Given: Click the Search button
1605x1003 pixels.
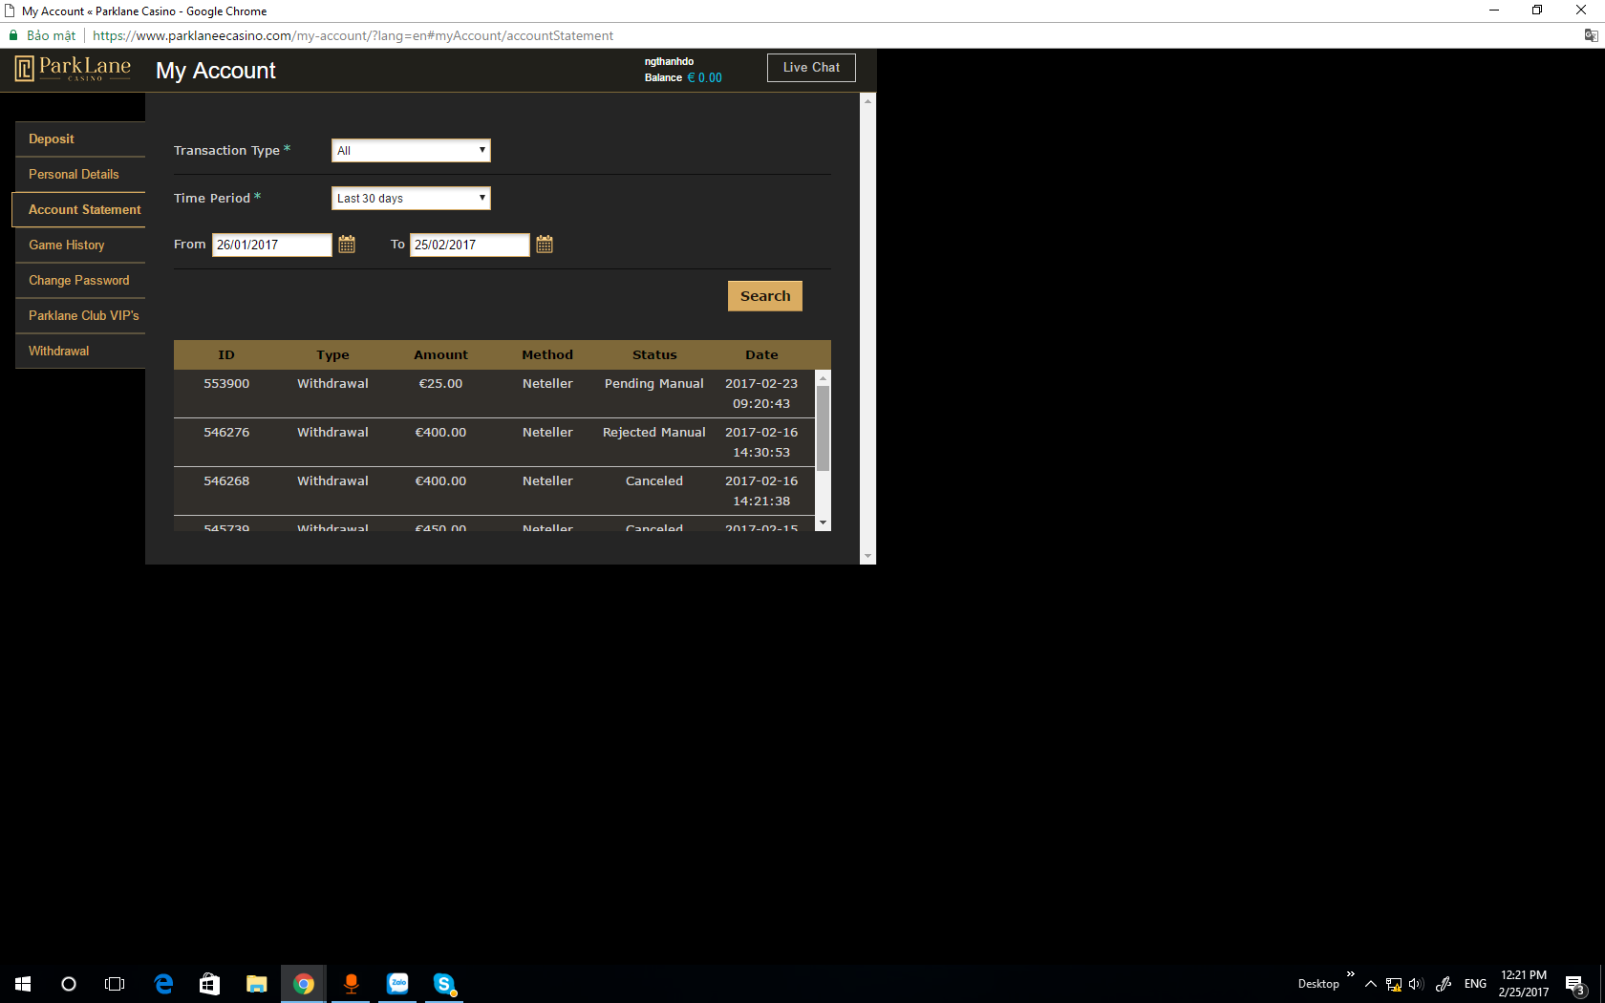Looking at the screenshot, I should click(765, 296).
